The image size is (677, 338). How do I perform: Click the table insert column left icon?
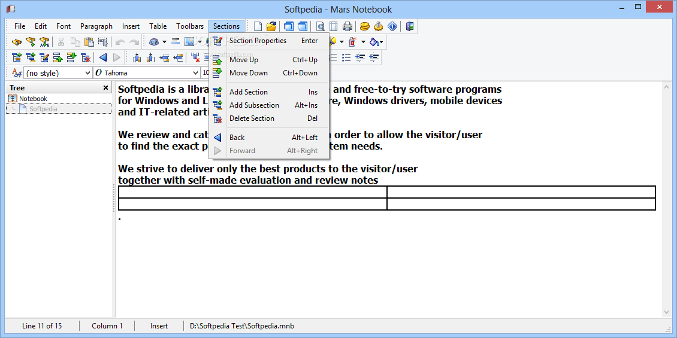click(x=137, y=57)
